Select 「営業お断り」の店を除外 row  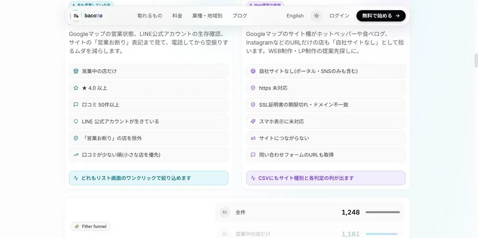(149, 138)
